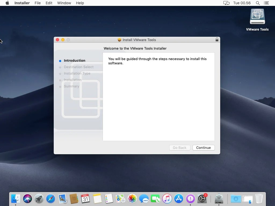
Task: Open Finder from the Dock
Action: [x=15, y=199]
